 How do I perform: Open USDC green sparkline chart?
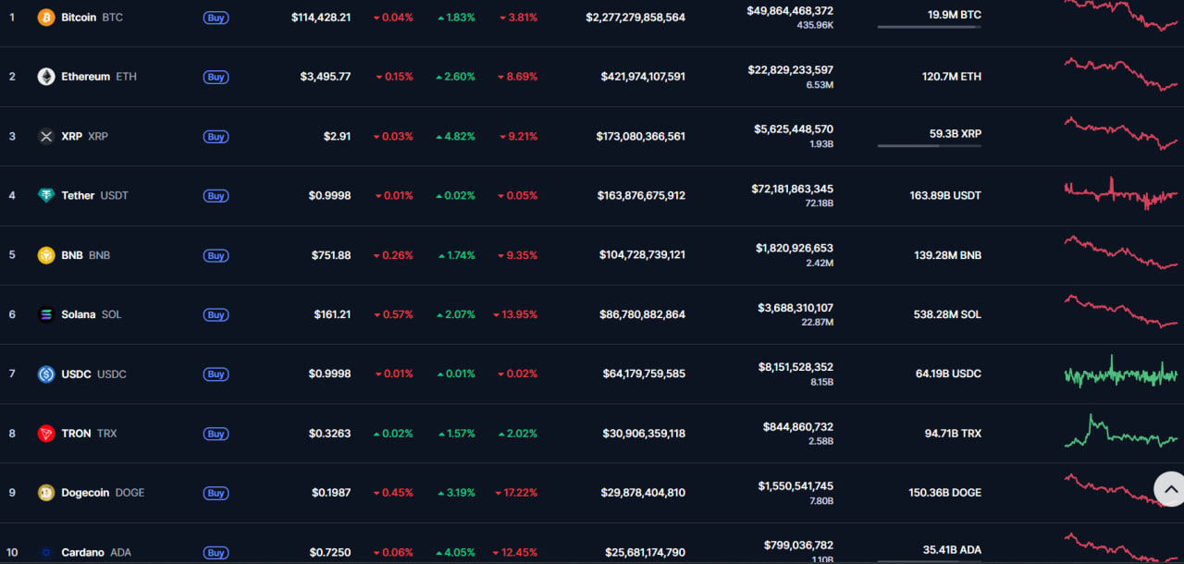[1121, 372]
